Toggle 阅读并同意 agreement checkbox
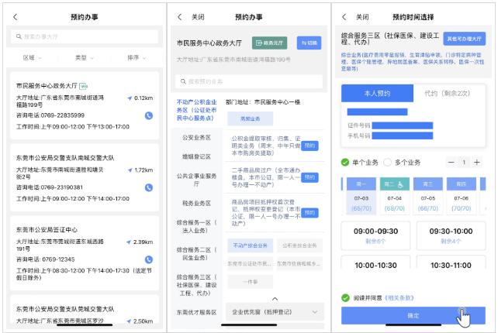Viewport: 498px width, 333px height. (x=345, y=298)
